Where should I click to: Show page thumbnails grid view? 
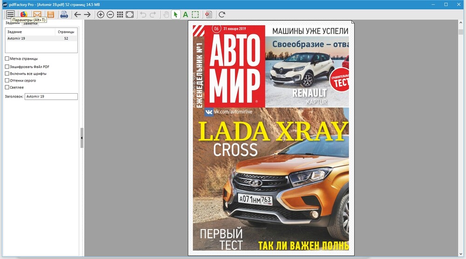coord(120,14)
